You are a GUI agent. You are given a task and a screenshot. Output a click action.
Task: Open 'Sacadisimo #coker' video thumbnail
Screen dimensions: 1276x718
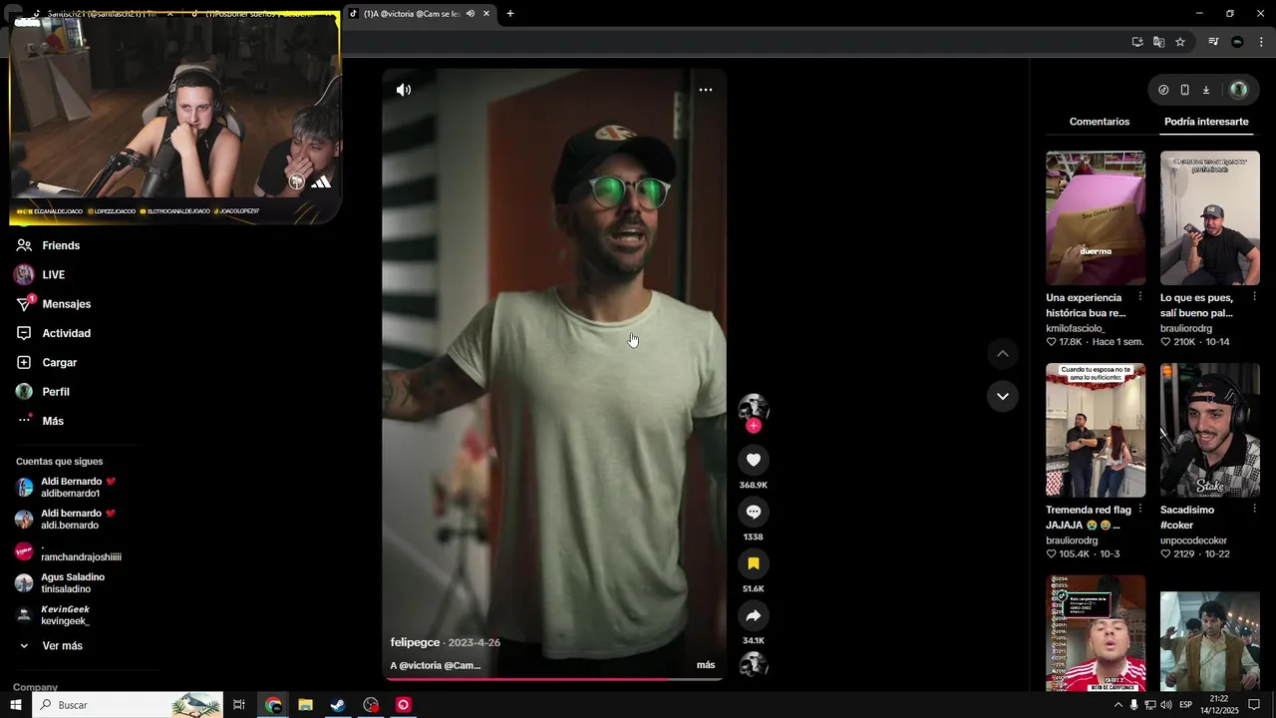tap(1210, 430)
